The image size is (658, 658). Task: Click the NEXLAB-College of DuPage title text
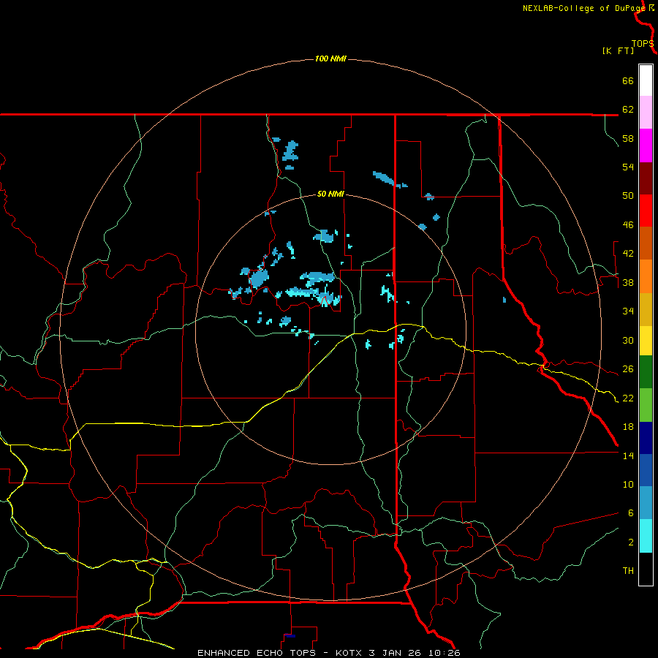[583, 8]
